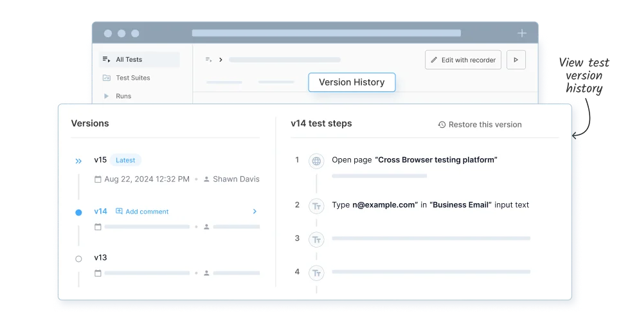Click the globe icon on step 1
Viewport: 630px width, 335px height.
[316, 161]
